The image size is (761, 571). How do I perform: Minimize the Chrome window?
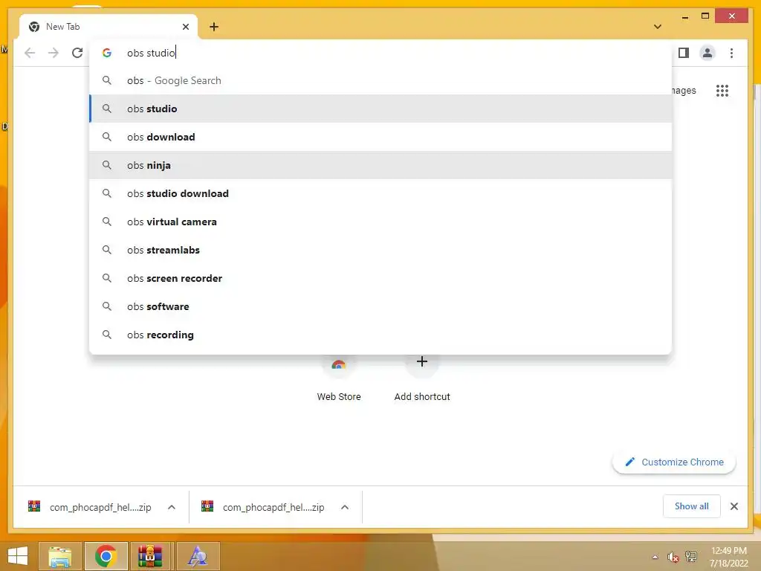684,16
